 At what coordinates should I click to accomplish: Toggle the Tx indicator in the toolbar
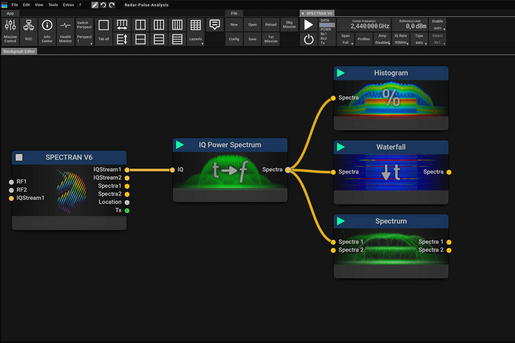pos(323,43)
